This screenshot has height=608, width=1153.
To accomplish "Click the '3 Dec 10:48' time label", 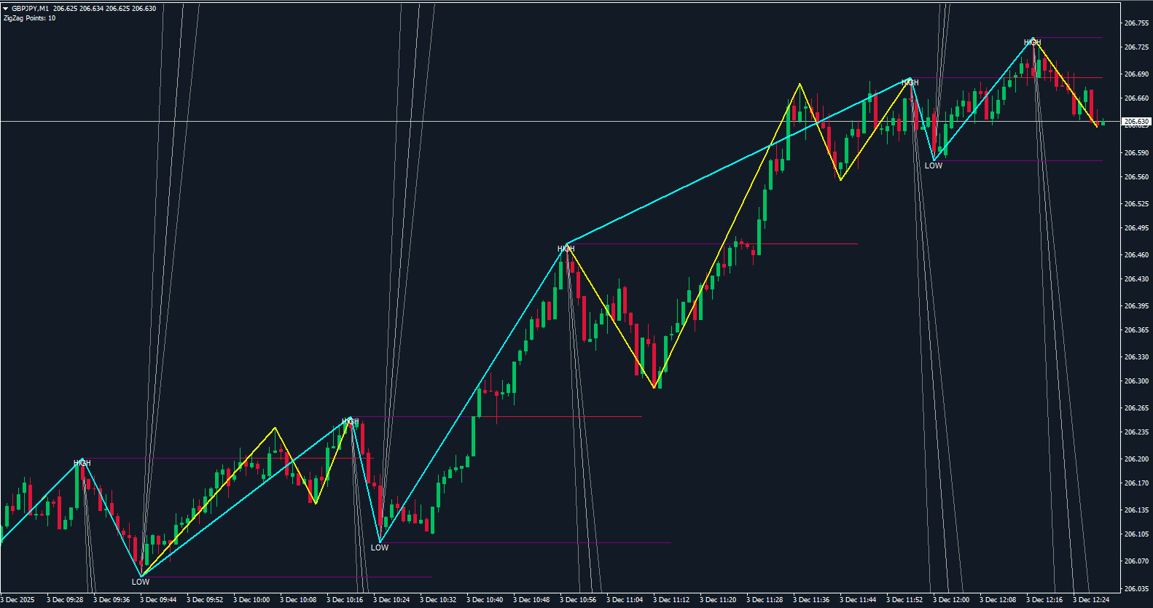I will (x=531, y=600).
